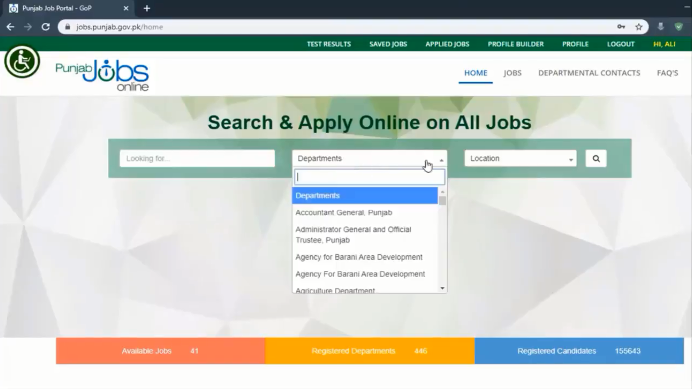Image resolution: width=692 pixels, height=389 pixels.
Task: Open saved passwords key icon
Action: click(621, 27)
